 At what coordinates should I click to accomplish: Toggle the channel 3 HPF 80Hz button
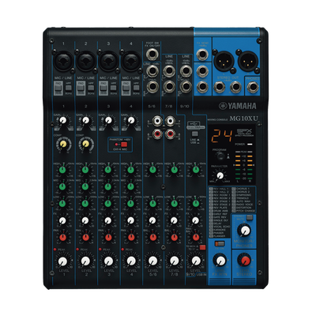click(x=114, y=87)
